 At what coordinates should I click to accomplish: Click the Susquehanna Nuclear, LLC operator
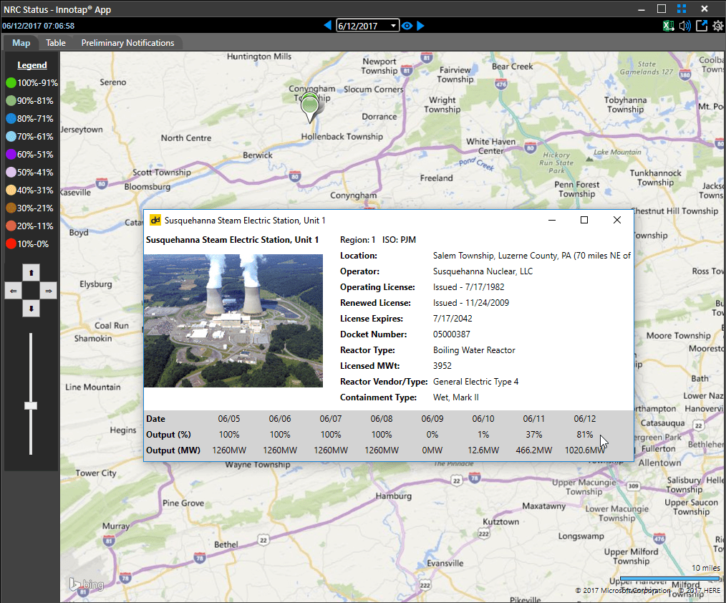coord(483,271)
